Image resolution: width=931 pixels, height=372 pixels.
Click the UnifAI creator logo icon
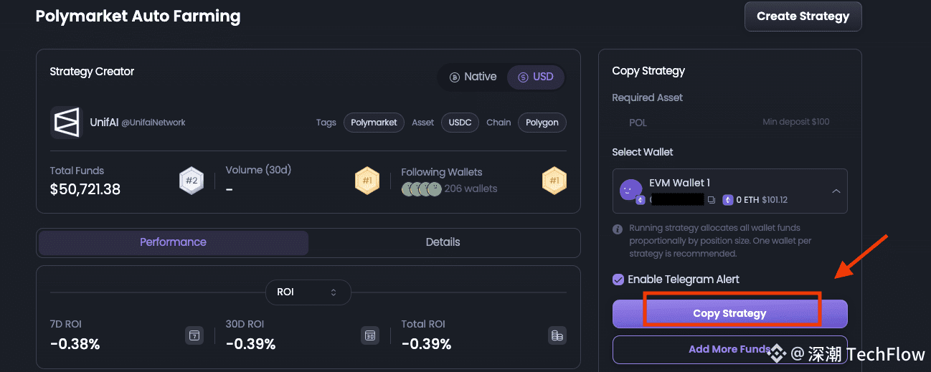[x=67, y=123]
